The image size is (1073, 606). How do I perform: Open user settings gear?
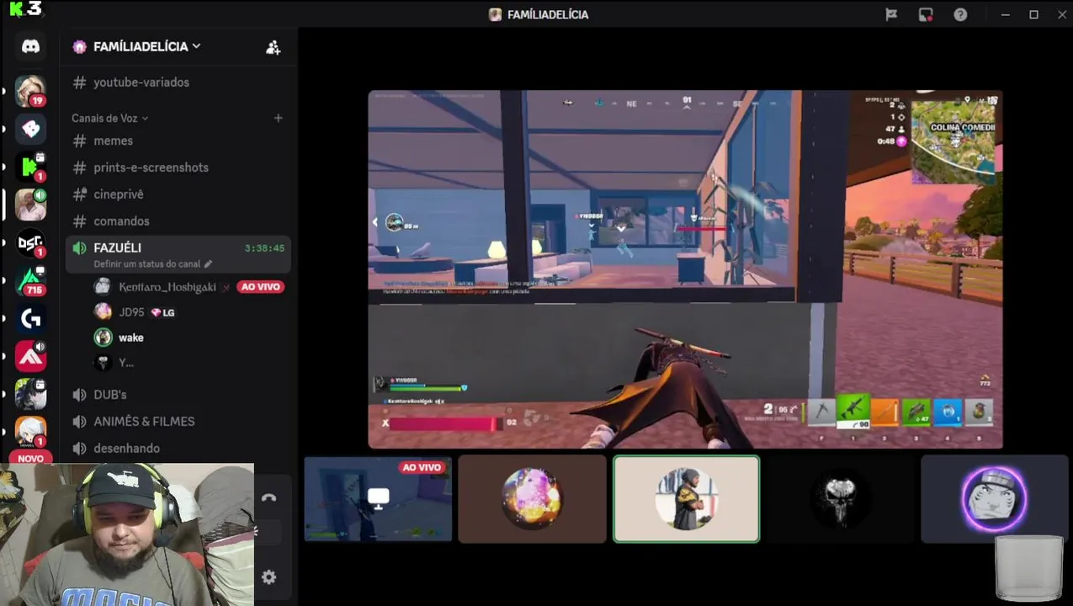point(268,577)
